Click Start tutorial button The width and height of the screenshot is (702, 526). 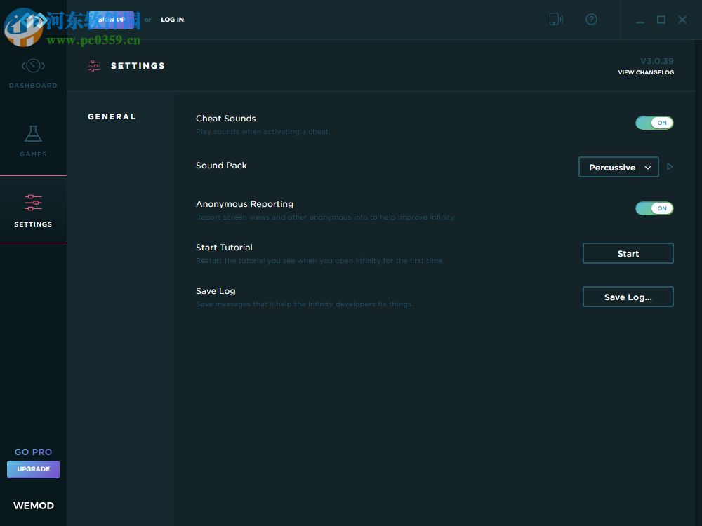628,253
